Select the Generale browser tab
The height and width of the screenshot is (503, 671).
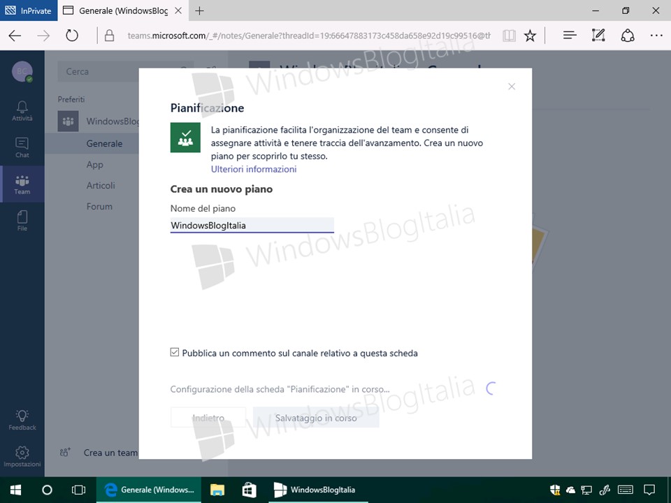coord(123,10)
